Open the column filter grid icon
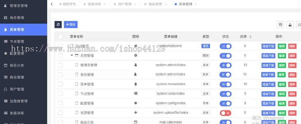 click(281, 24)
